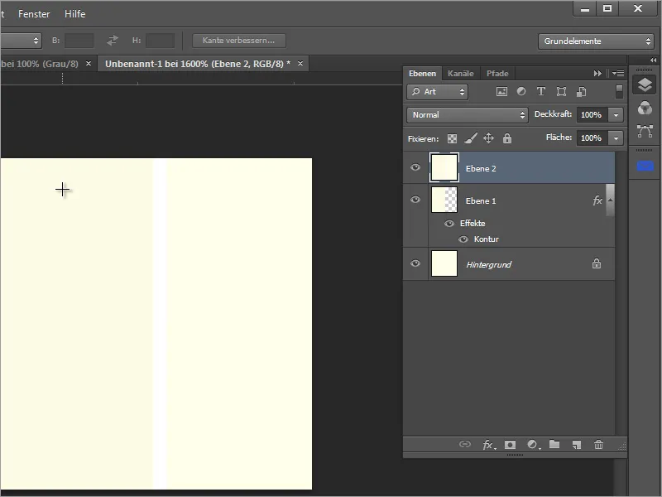
Task: Select the Ebene 2 layer thumbnail
Action: (444, 167)
